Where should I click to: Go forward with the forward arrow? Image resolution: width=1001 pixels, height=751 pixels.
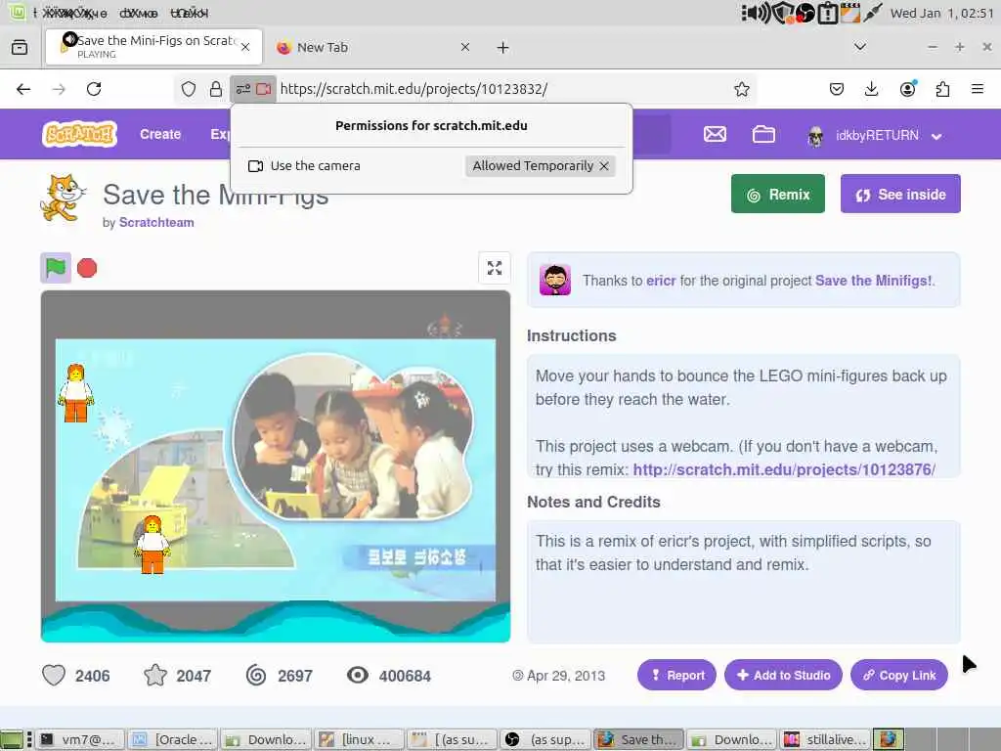[x=59, y=89]
